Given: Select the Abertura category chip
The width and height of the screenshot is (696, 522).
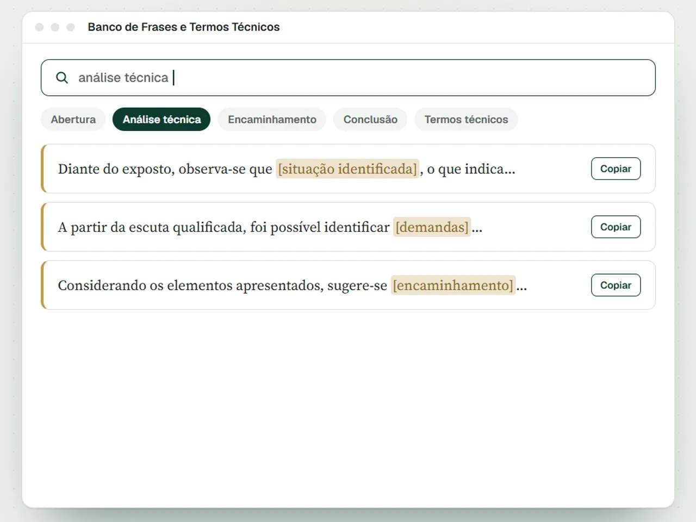Looking at the screenshot, I should click(73, 120).
